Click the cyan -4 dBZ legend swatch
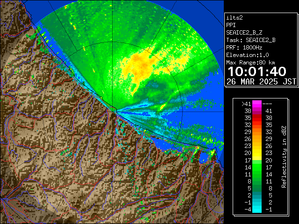This screenshot has height=224, width=299. tap(257, 209)
